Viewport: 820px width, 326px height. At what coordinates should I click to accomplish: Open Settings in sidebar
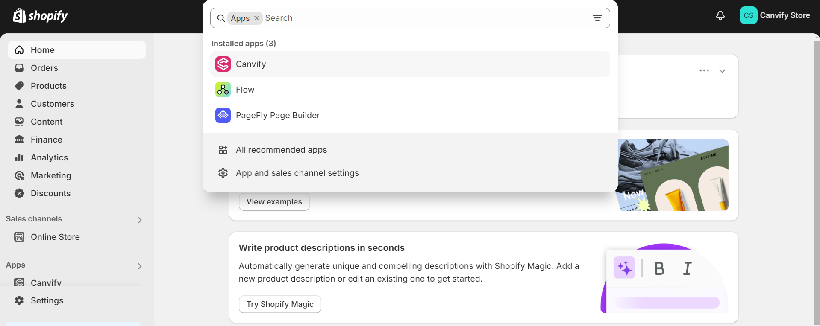(x=77, y=300)
